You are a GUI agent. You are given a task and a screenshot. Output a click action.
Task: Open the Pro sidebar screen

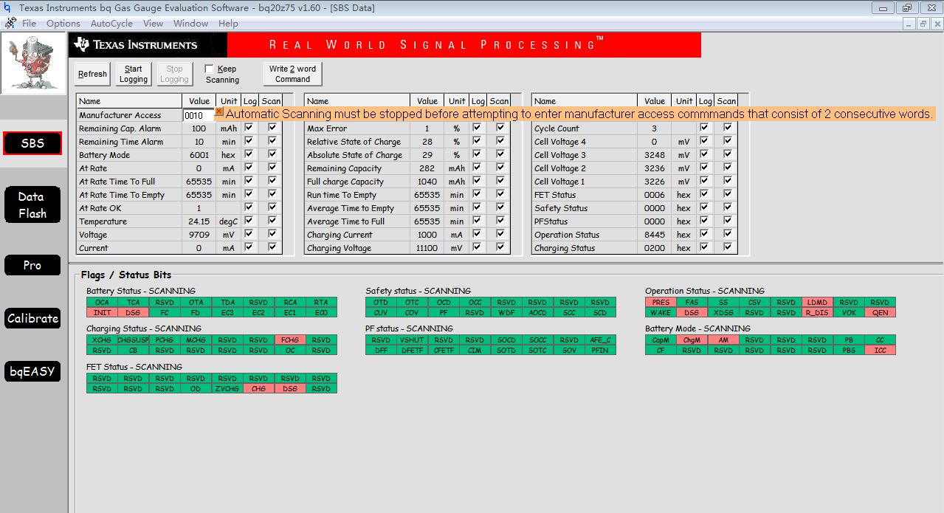(32, 265)
